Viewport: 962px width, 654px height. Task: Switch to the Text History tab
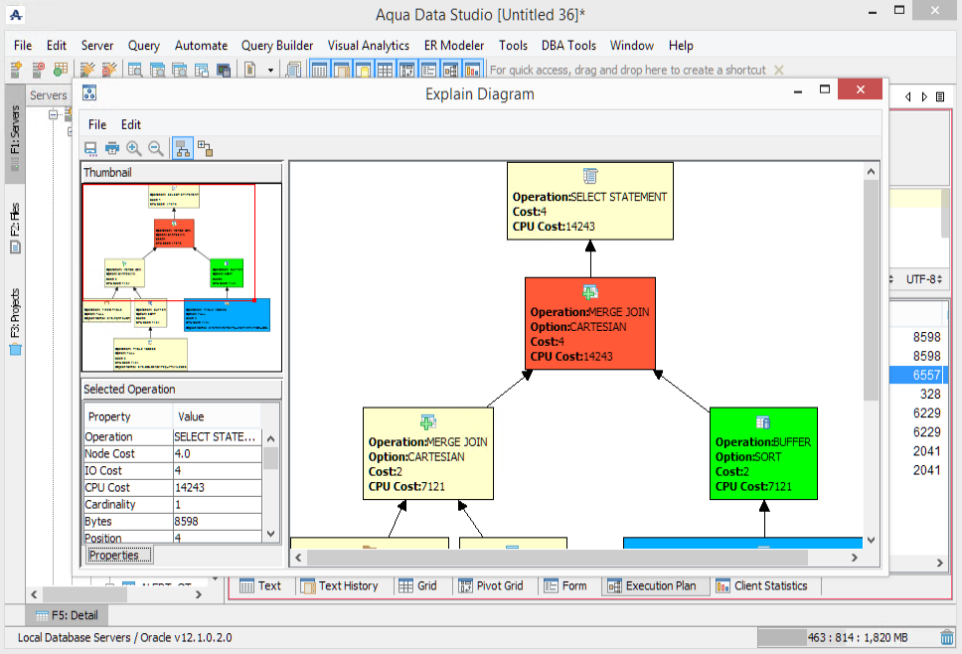[339, 585]
